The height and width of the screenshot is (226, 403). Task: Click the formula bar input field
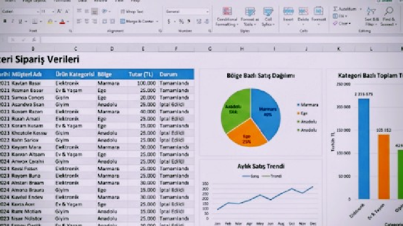[x=221, y=40]
